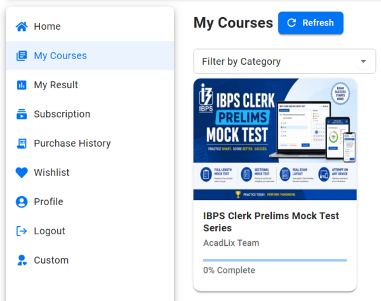Click the course progress bar
The image size is (381, 301).
(x=275, y=260)
